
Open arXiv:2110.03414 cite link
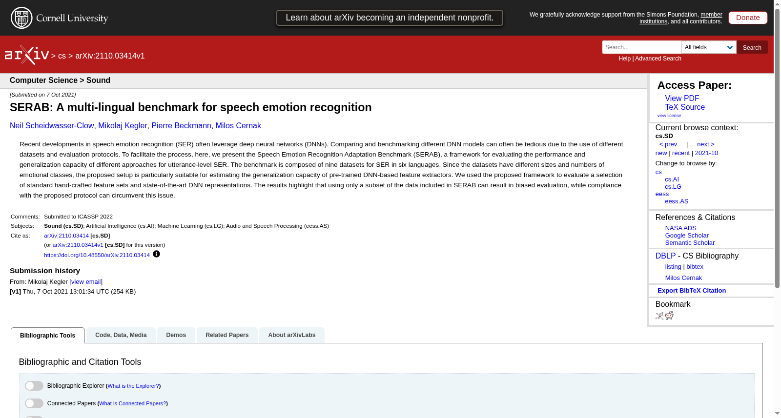(66, 236)
